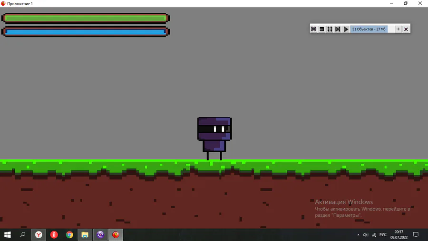Switch input language via РУС indicator
Viewport: 428px width, 241px height.
pyautogui.click(x=383, y=235)
